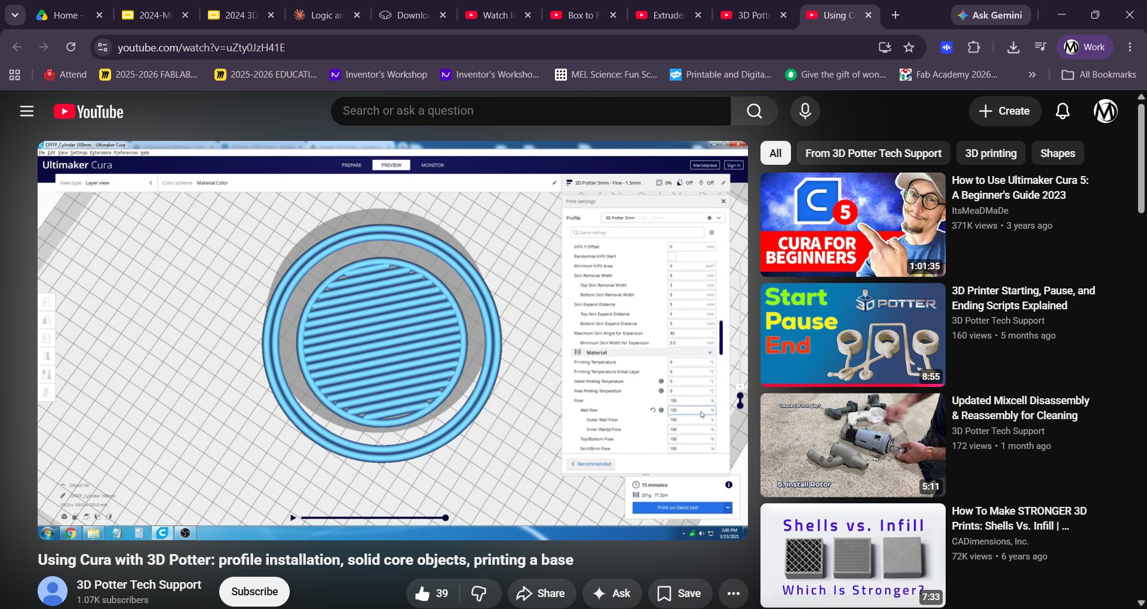Image resolution: width=1147 pixels, height=609 pixels.
Task: Filter by From 3D Potter Tech Support
Action: coord(873,153)
